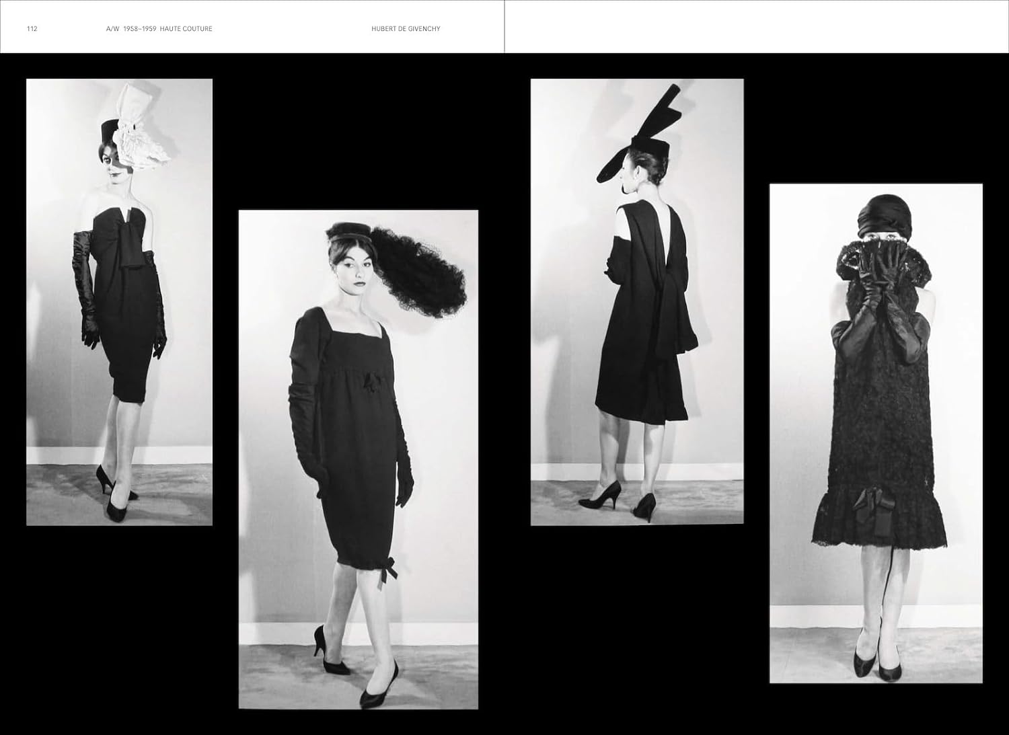Click the page number 112
This screenshot has height=735, width=1009.
click(x=32, y=29)
